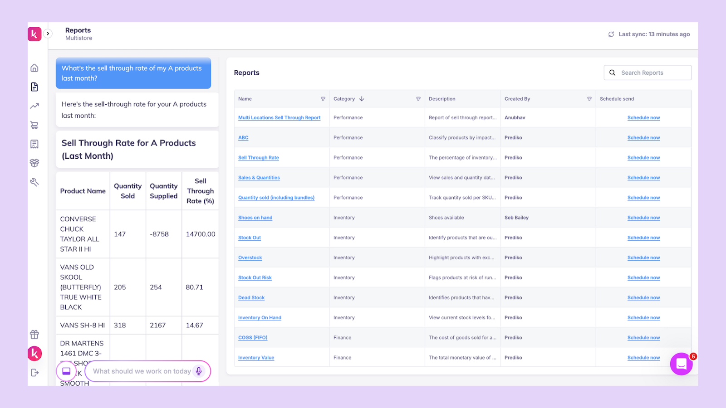
Task: Open Quantity sold (including bundles) report
Action: (x=276, y=198)
